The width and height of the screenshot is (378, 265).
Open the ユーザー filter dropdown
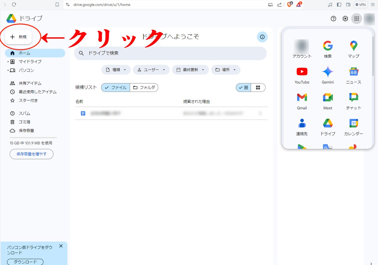(151, 70)
